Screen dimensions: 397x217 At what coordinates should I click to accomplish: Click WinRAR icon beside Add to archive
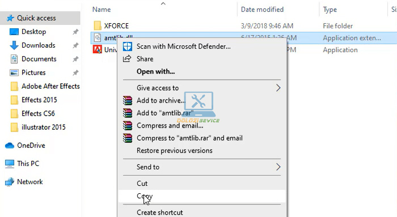point(128,100)
